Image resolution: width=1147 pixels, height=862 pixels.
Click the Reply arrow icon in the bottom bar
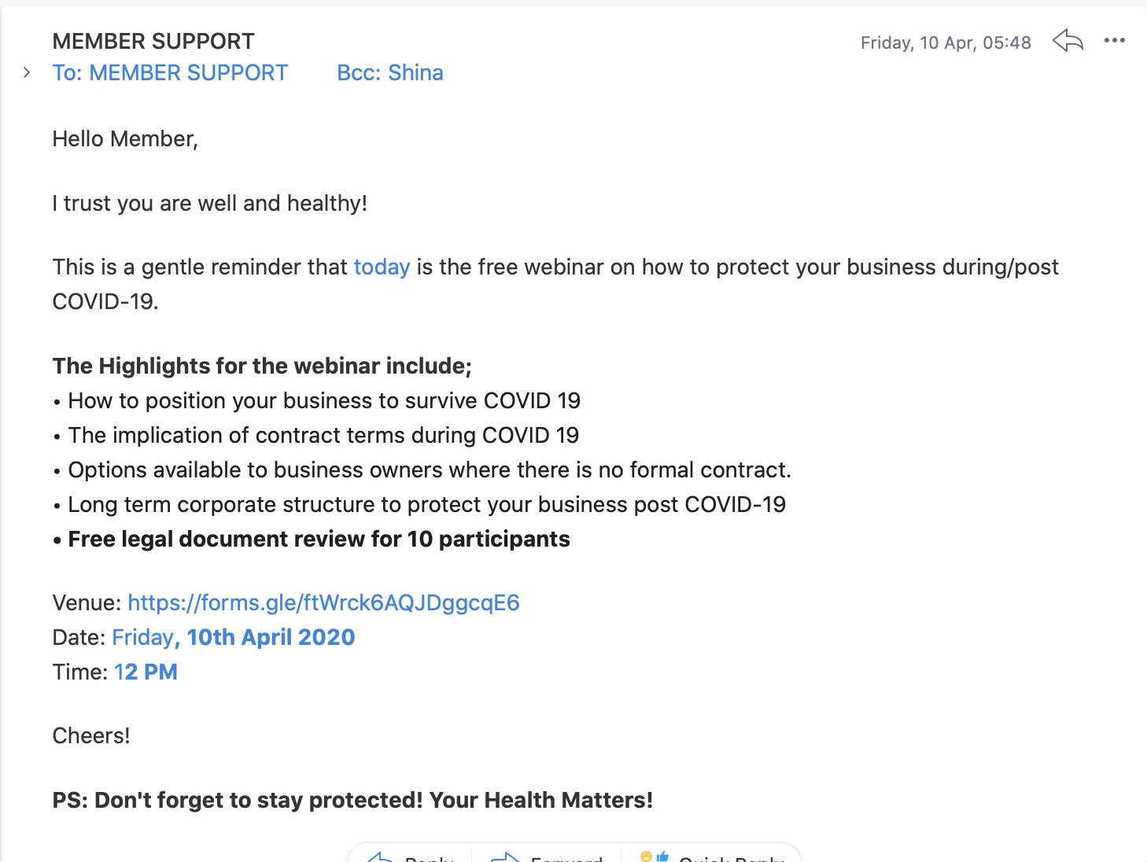coord(380,856)
